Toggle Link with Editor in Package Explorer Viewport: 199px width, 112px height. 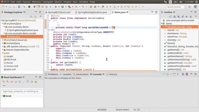[x=35, y=16]
